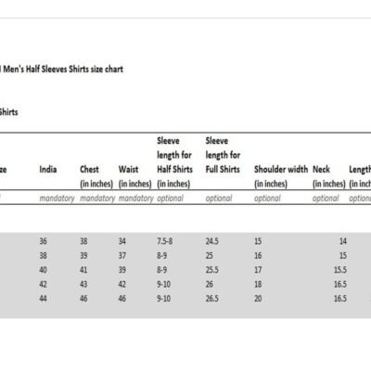Select the Shoulder width header
Image resolution: width=371 pixels, height=371 pixels.
[x=281, y=176]
